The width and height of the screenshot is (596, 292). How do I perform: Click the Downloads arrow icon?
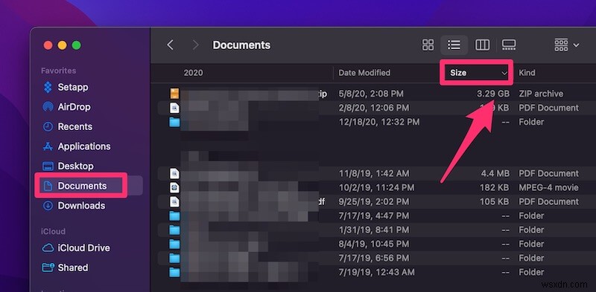(48, 206)
